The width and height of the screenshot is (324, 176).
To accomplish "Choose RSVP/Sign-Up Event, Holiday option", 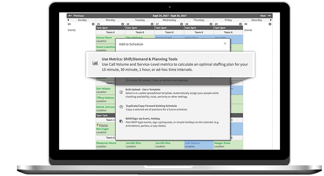I will [x=173, y=122].
